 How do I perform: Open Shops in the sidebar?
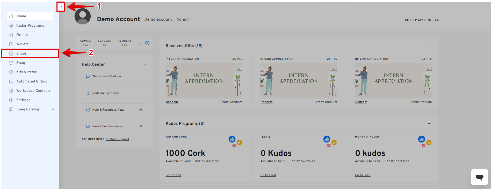(x=21, y=54)
